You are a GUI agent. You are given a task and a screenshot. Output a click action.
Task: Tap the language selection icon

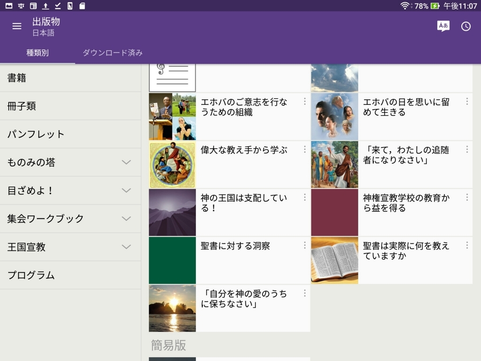[443, 26]
